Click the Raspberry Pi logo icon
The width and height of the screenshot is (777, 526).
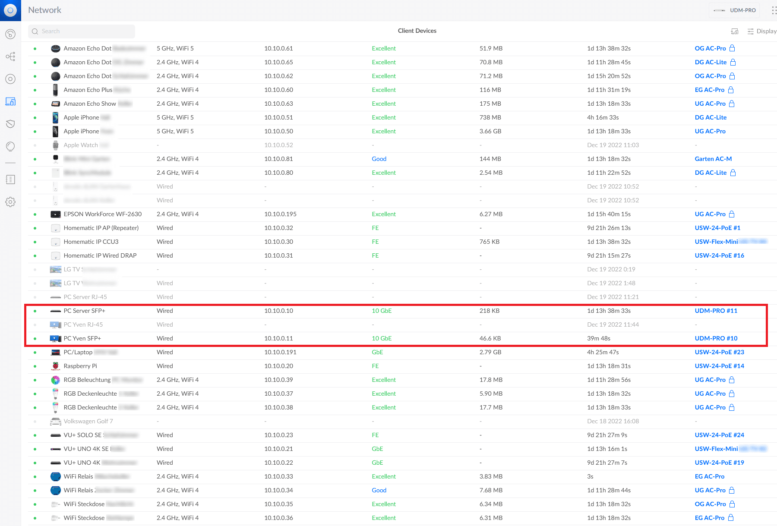point(55,366)
